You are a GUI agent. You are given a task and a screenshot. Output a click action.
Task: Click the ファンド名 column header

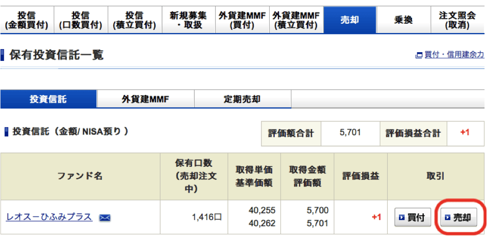tap(80, 176)
